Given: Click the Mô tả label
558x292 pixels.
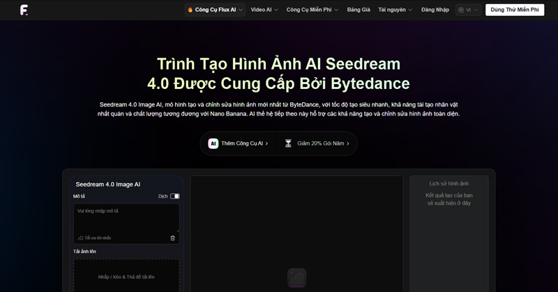Looking at the screenshot, I should coord(79,196).
